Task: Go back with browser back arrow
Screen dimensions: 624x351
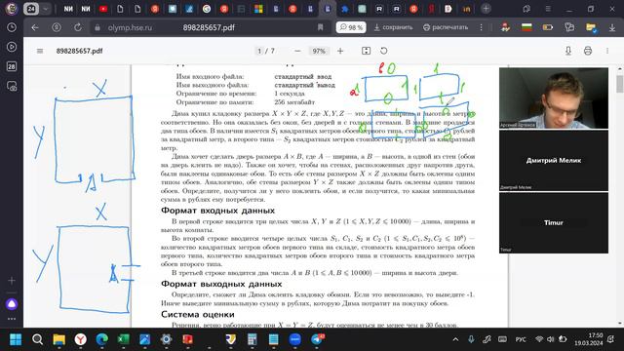Action: point(35,27)
